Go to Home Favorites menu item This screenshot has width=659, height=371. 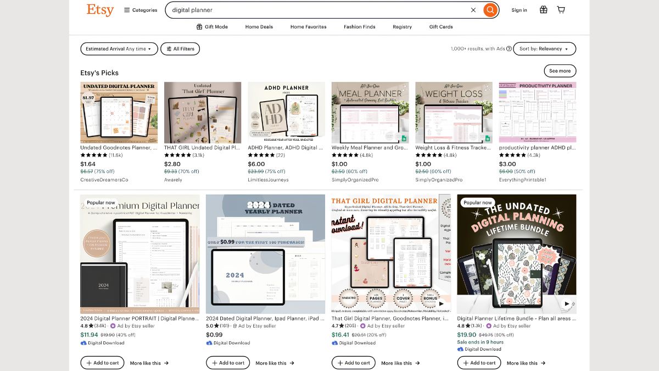point(308,27)
